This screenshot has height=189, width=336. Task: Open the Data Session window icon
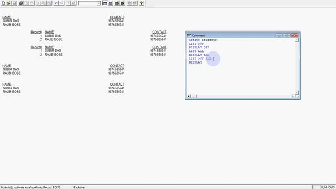(110, 3)
